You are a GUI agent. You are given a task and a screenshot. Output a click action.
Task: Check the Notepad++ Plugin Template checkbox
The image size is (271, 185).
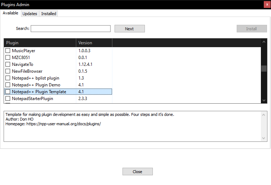[8, 91]
